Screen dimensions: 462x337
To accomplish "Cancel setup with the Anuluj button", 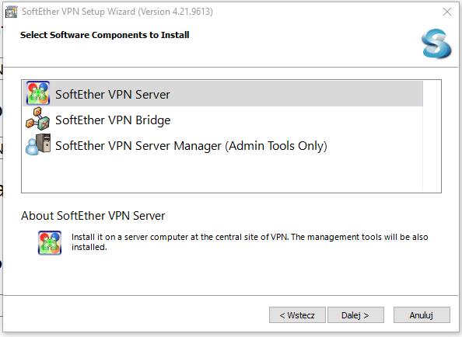I will 422,315.
